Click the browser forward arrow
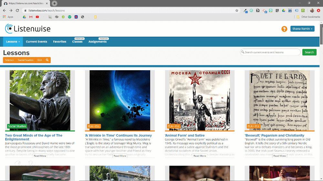This screenshot has height=181, width=323. tap(11, 11)
